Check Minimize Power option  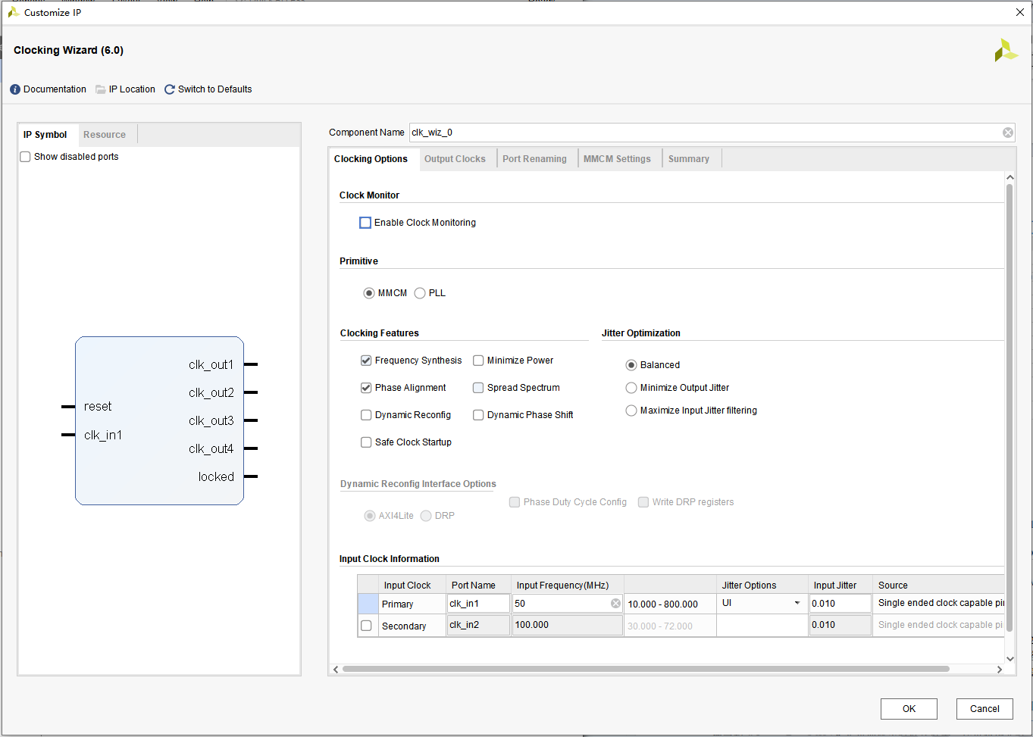pos(478,361)
